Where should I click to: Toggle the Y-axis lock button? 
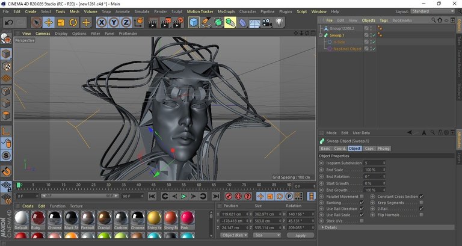(x=114, y=22)
